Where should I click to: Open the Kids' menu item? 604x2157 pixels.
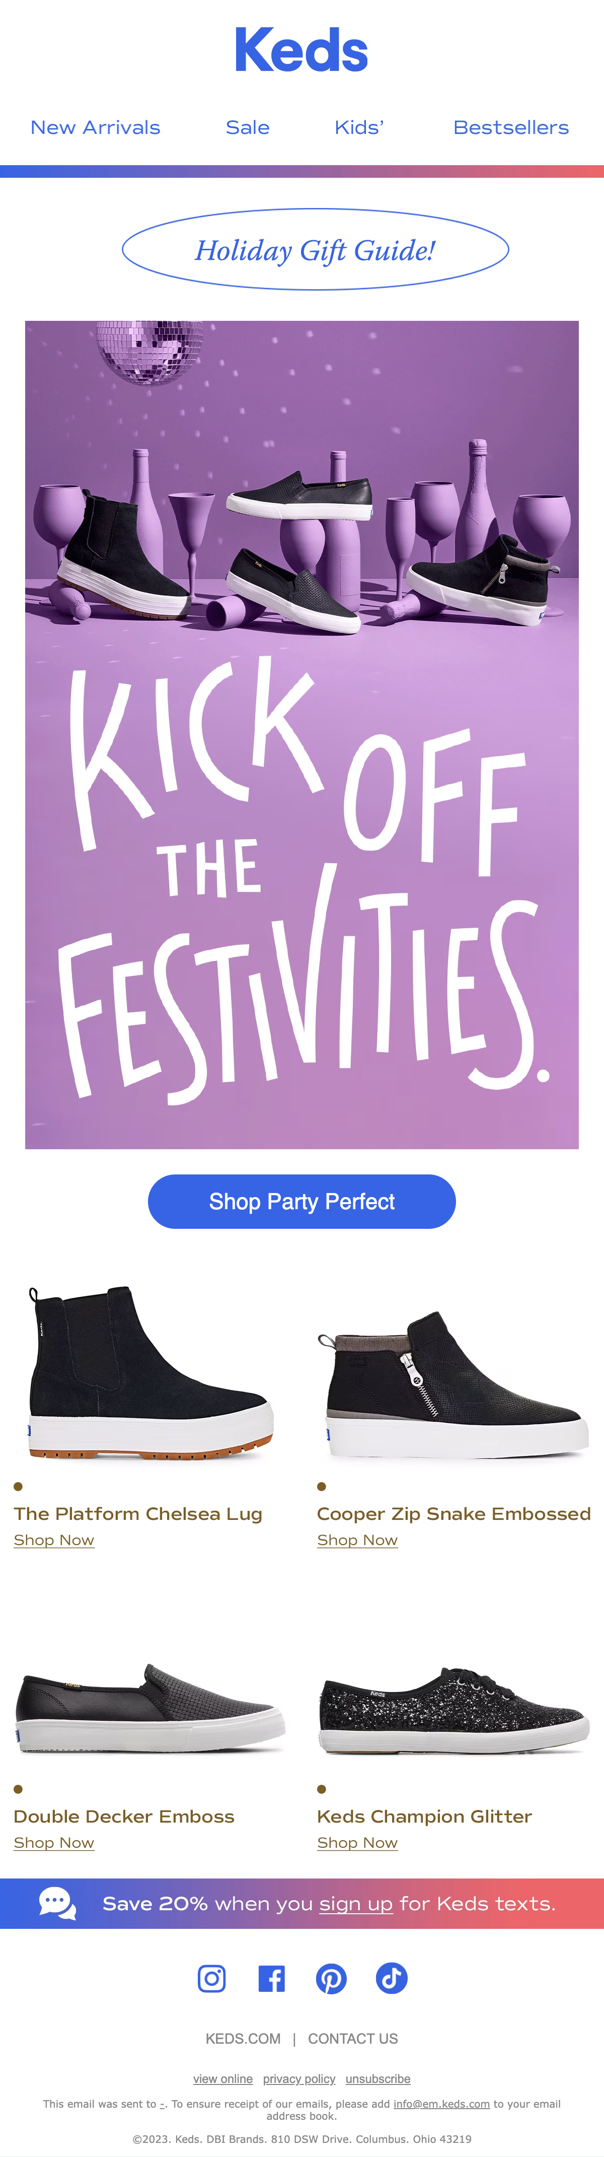pyautogui.click(x=359, y=127)
